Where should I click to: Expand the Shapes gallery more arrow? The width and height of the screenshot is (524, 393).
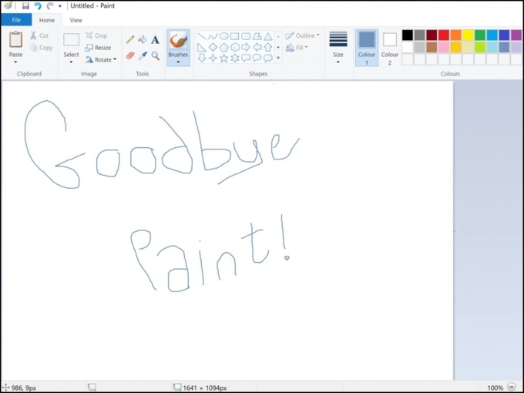(278, 58)
